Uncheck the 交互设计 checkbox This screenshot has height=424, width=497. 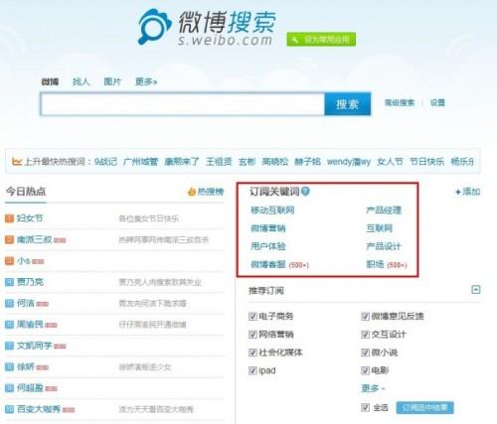pyautogui.click(x=366, y=335)
